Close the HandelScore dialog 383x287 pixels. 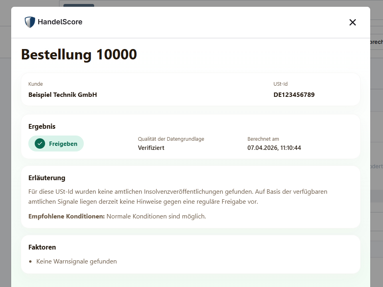352,22
